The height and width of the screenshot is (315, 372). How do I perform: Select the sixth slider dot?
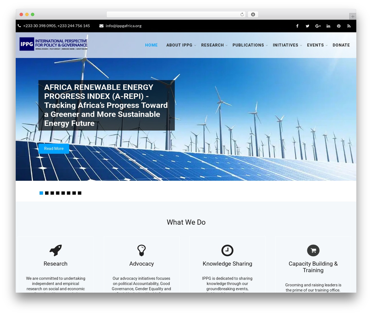pyautogui.click(x=69, y=193)
